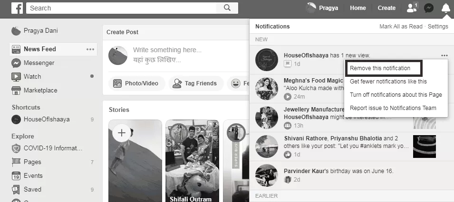This screenshot has height=202, width=454.
Task: Click the Tag Friends button
Action: [196, 83]
